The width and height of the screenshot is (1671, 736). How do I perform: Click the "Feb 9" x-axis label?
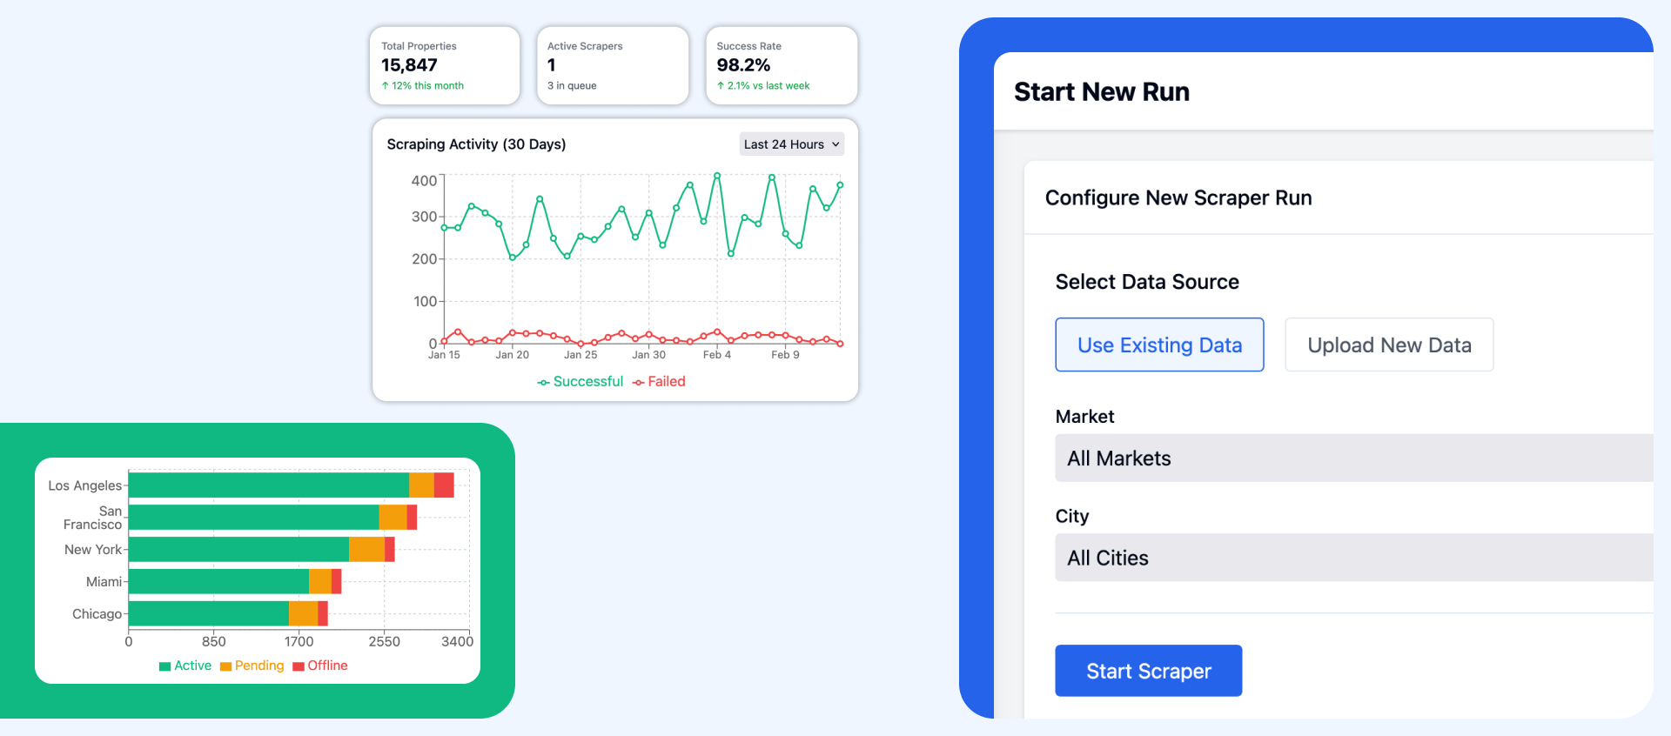coord(785,355)
